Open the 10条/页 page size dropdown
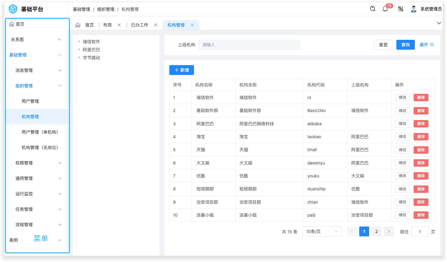This screenshot has height=262, width=447. 322,231
